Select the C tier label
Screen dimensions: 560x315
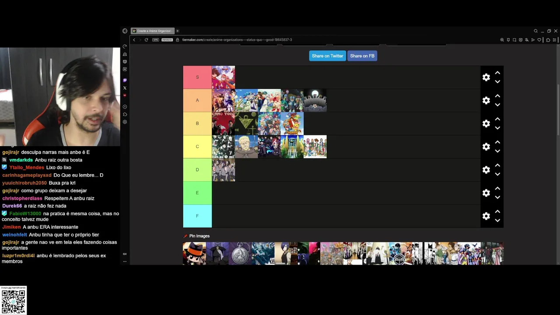(197, 147)
